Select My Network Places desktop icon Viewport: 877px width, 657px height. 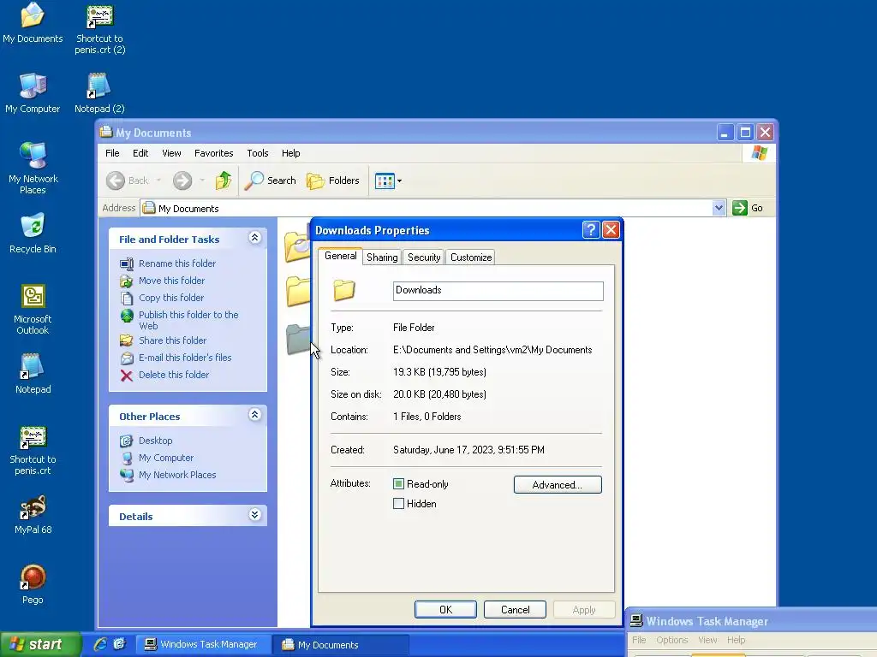click(x=33, y=169)
